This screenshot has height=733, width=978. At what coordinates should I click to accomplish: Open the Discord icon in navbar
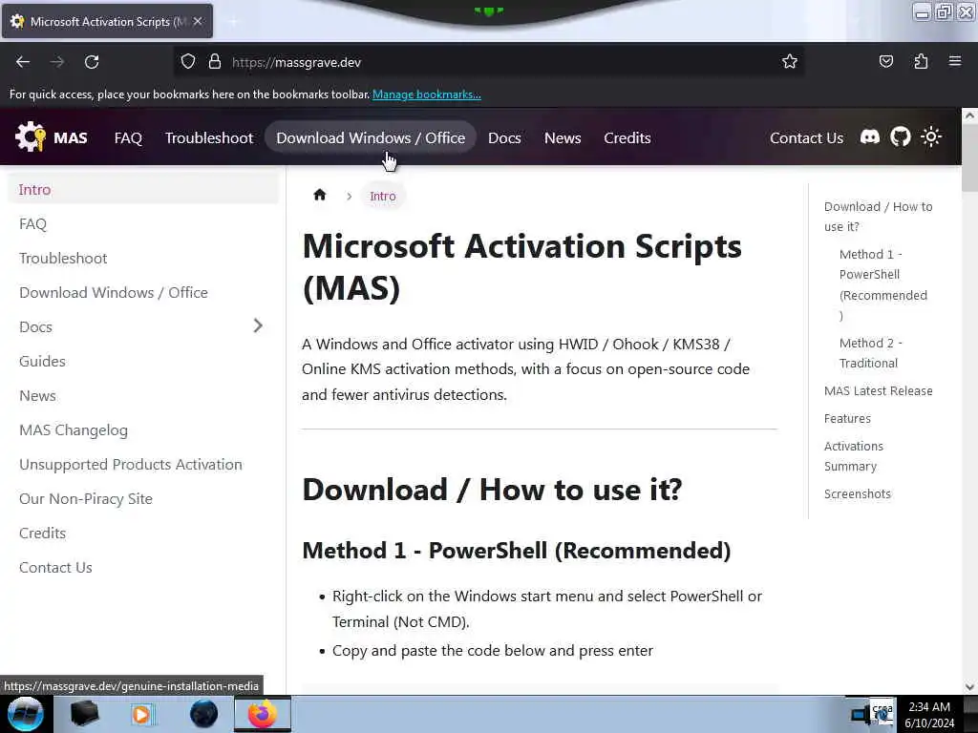[869, 136]
